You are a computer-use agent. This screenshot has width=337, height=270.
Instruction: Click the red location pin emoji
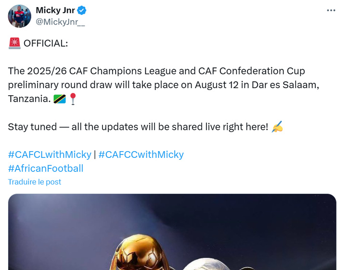(x=73, y=99)
